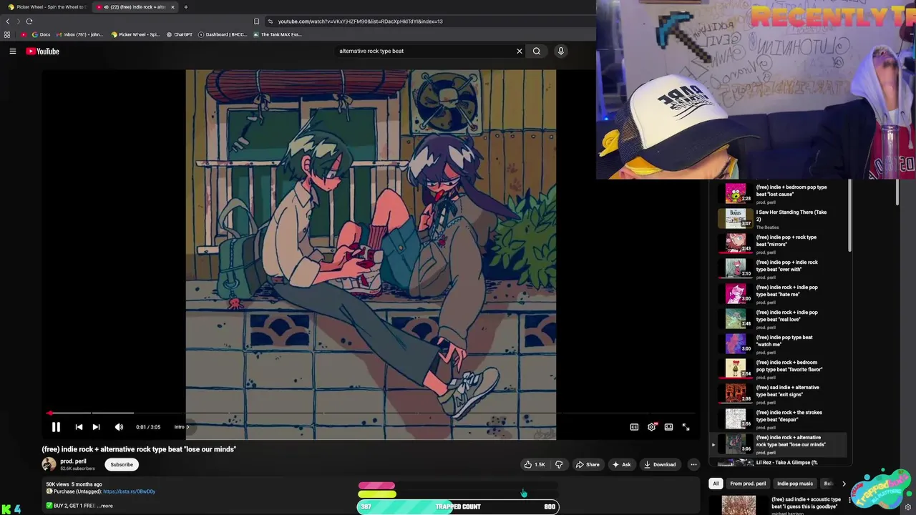
Task: Go back in the browser
Action: (x=8, y=21)
